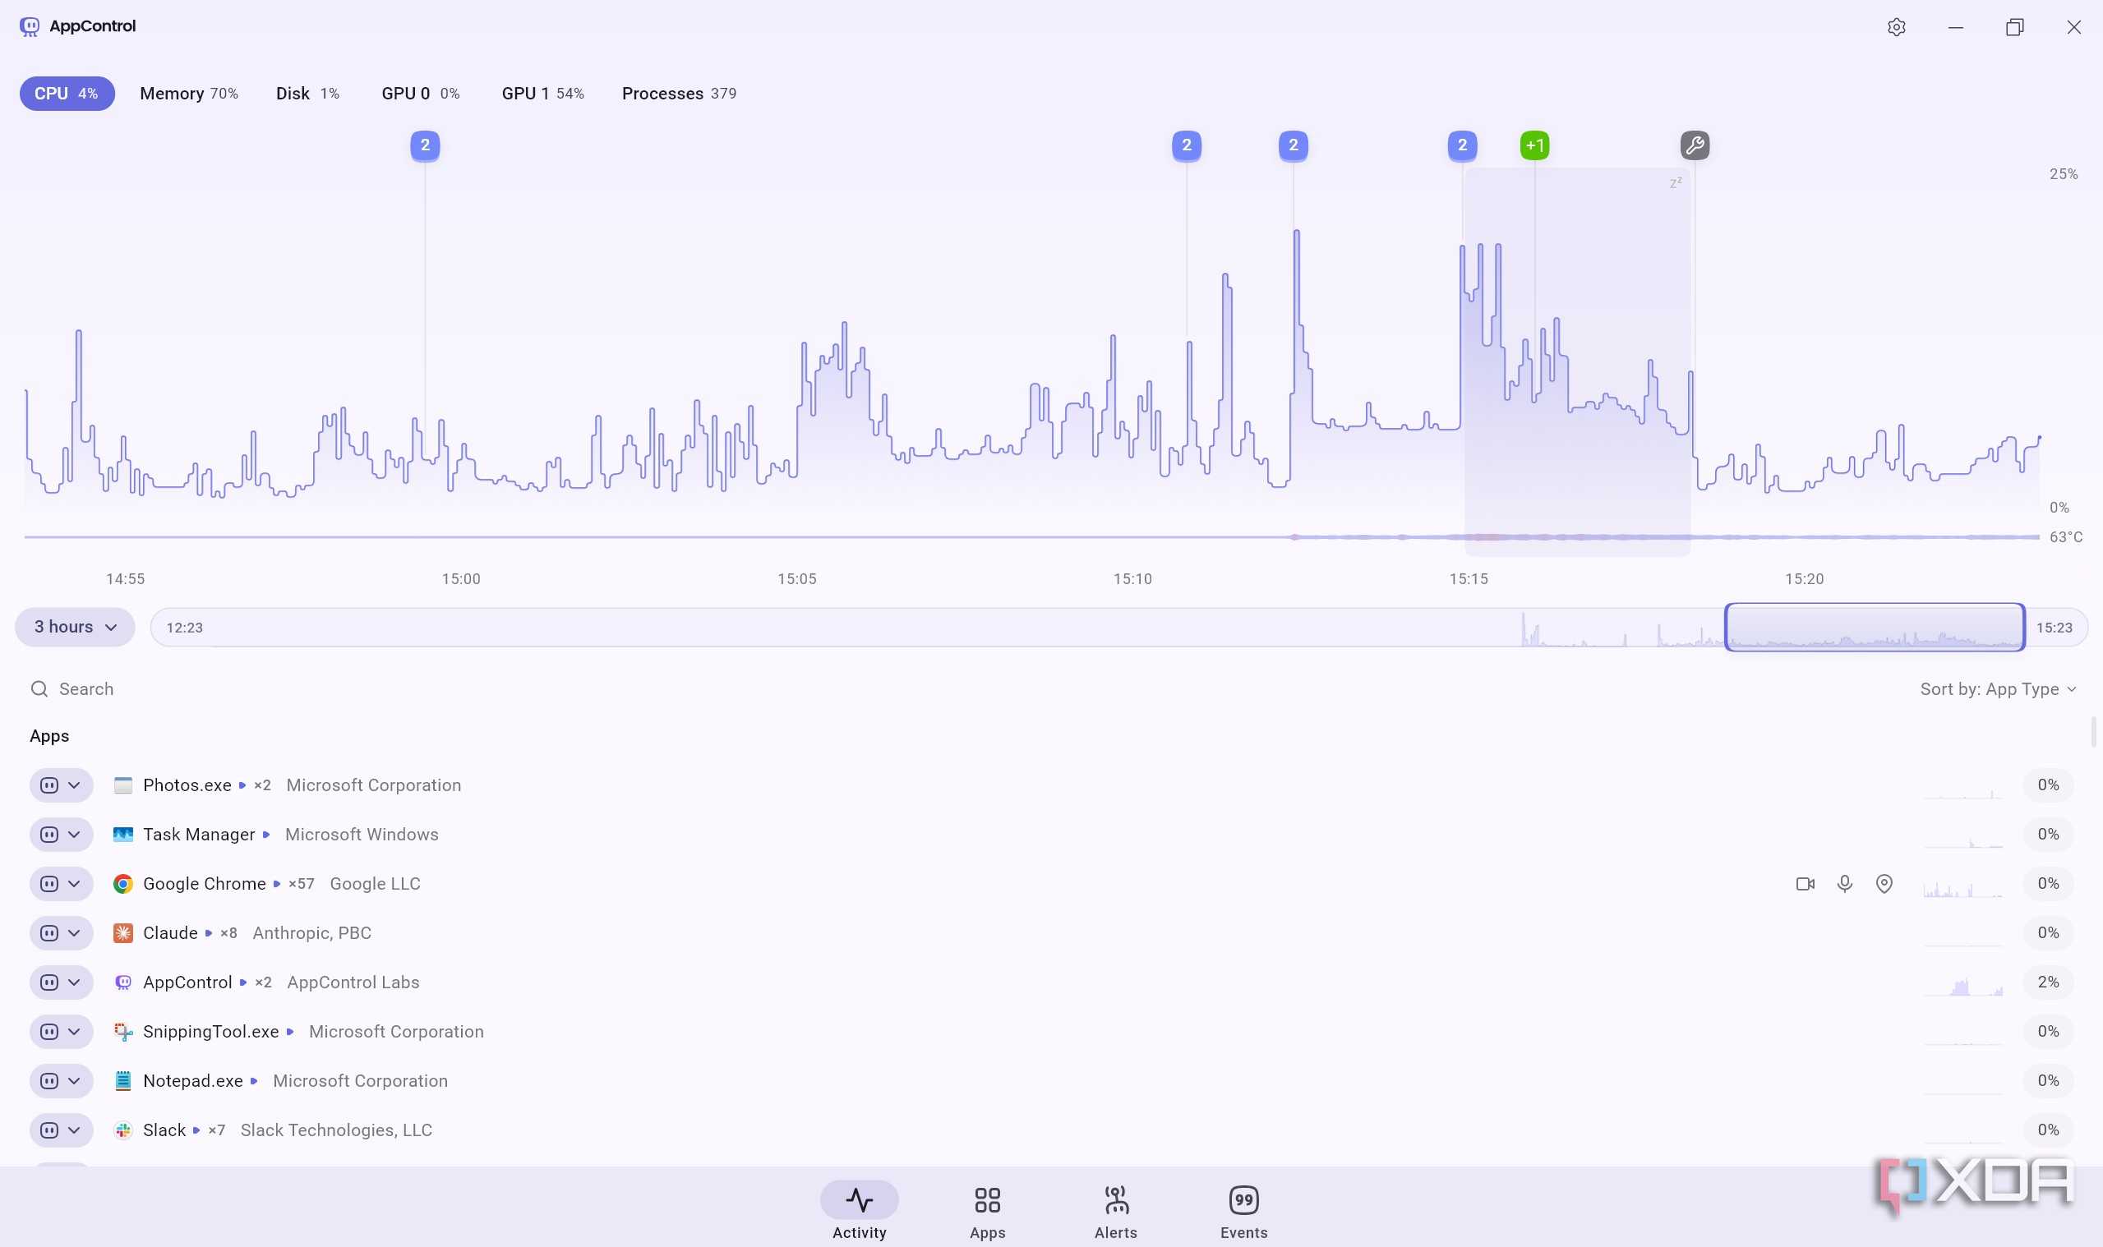Select the Memory 70% metric tab
The width and height of the screenshot is (2103, 1247).
(x=189, y=94)
